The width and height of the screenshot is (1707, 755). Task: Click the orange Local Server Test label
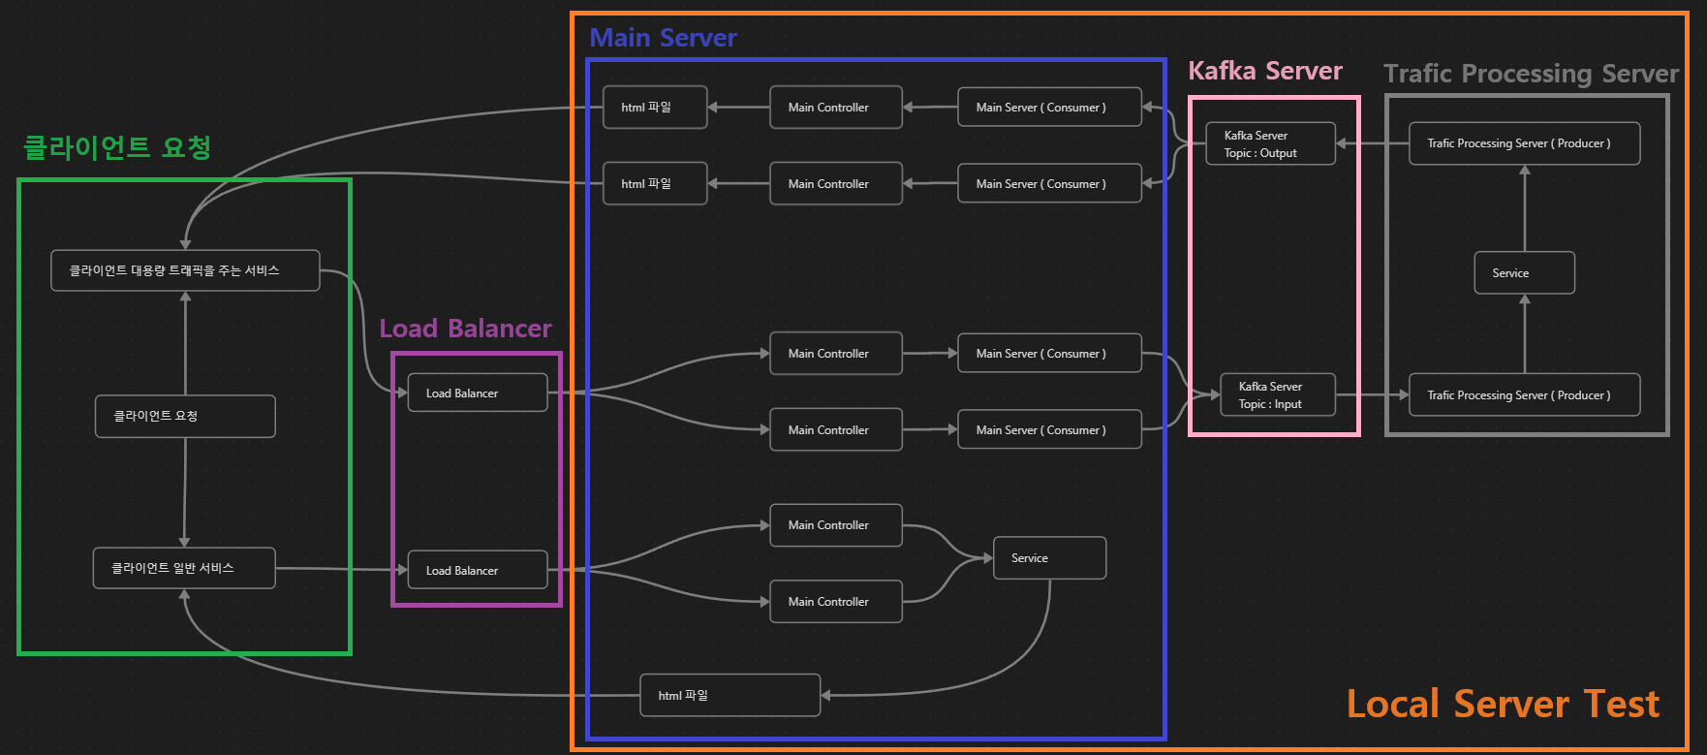1503,704
